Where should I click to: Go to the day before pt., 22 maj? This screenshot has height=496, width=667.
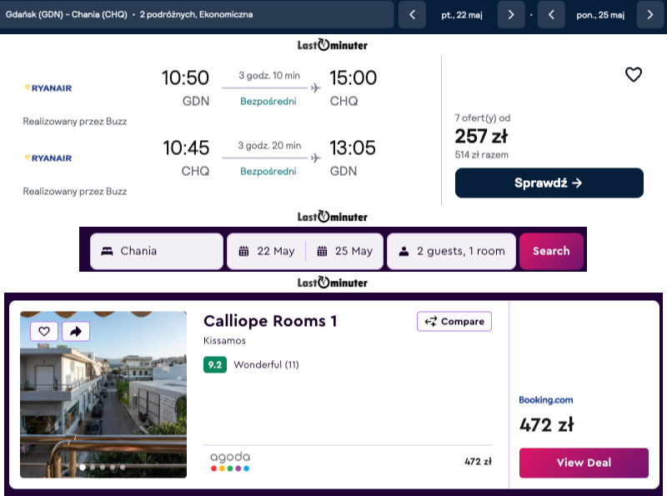[412, 15]
